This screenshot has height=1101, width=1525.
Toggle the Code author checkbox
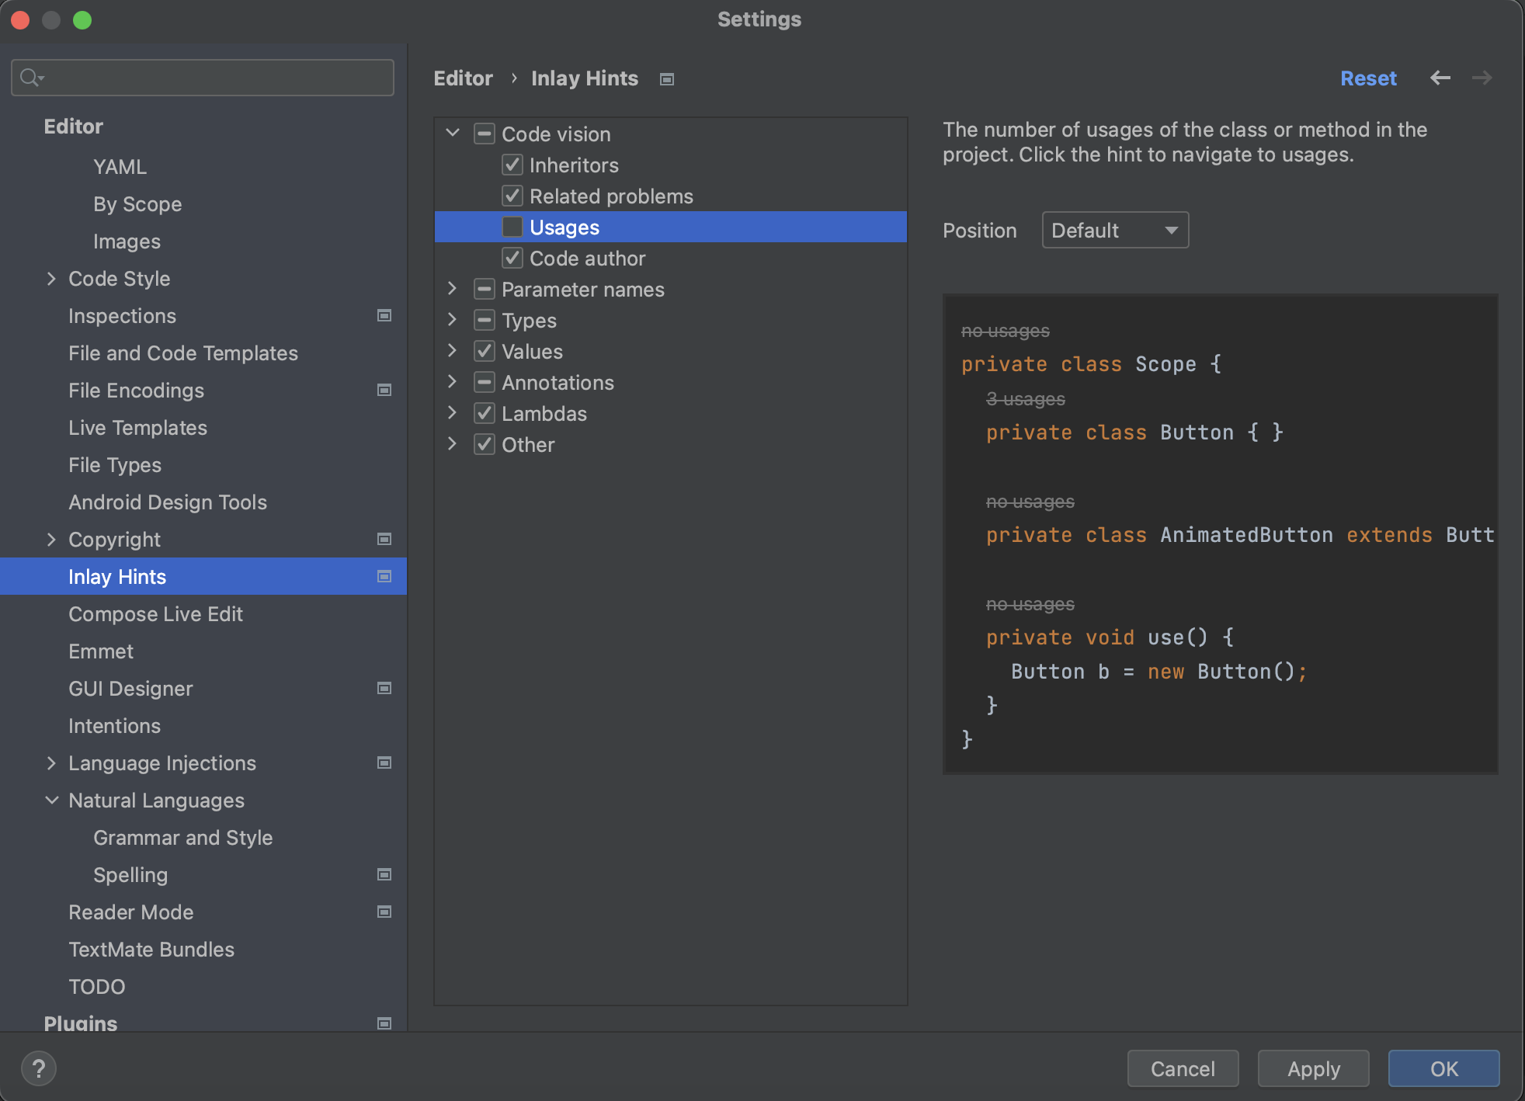coord(512,258)
